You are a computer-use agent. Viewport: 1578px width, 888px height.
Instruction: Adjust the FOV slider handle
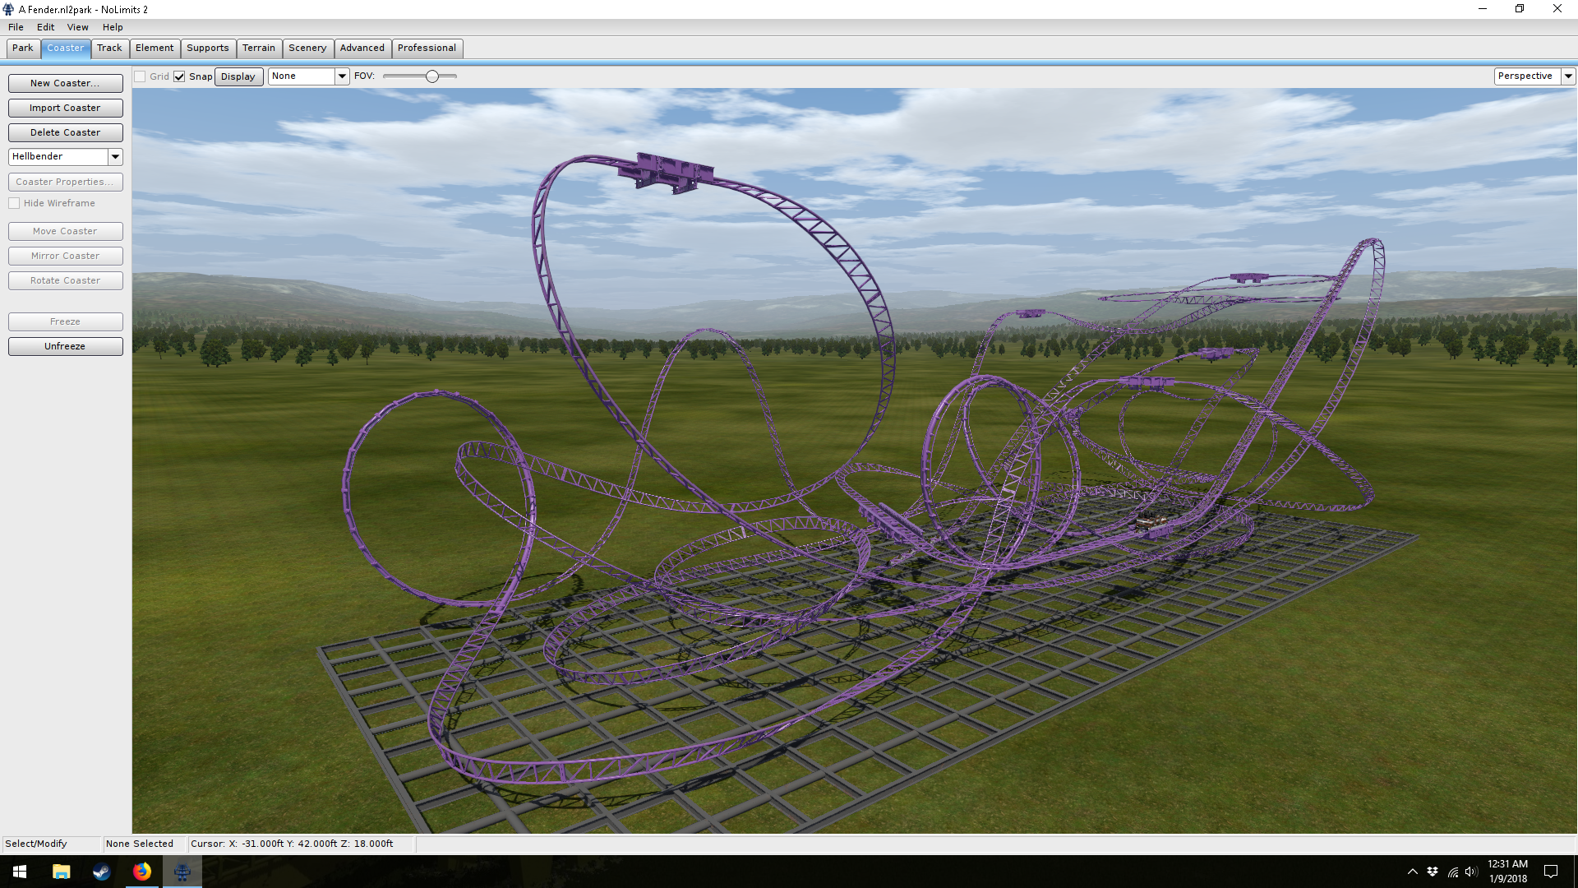(431, 76)
